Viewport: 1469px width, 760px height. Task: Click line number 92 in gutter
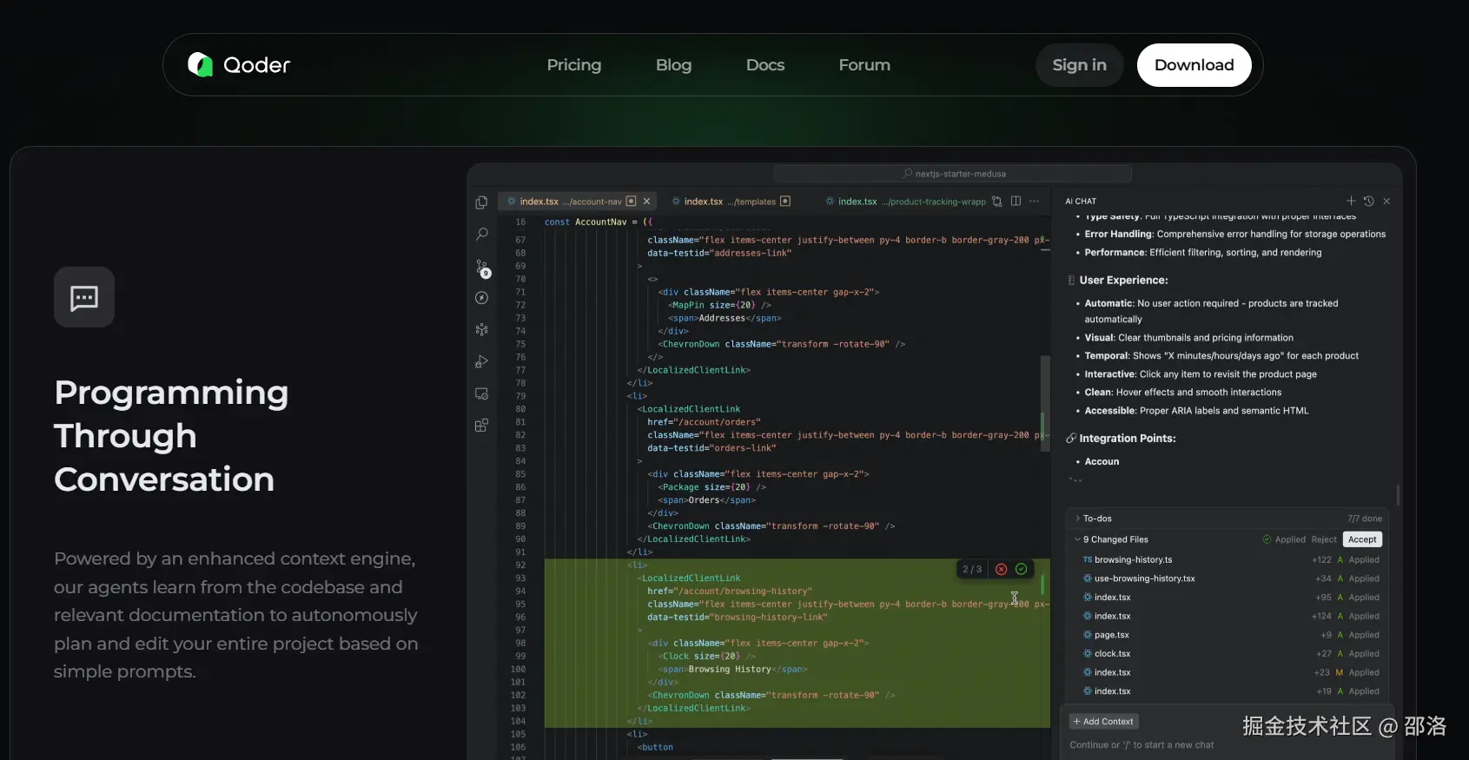click(520, 565)
